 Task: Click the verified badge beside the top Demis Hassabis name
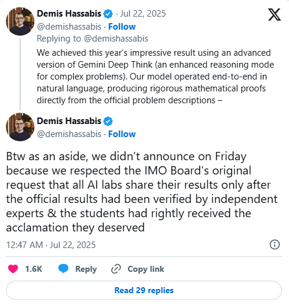click(108, 14)
